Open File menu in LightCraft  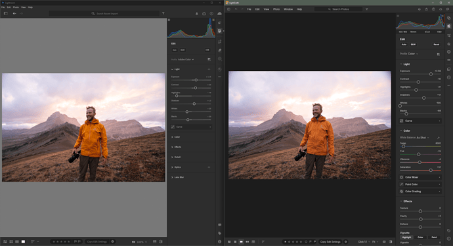(249, 9)
